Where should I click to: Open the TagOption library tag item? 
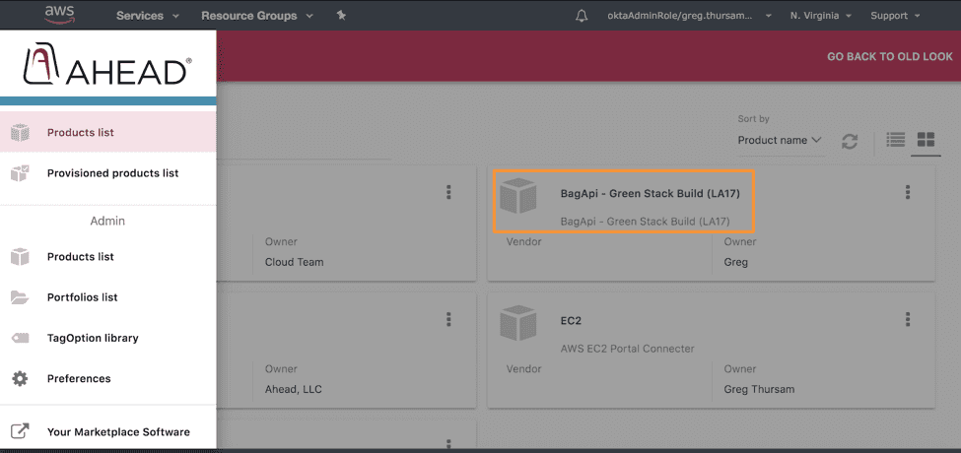pos(107,338)
